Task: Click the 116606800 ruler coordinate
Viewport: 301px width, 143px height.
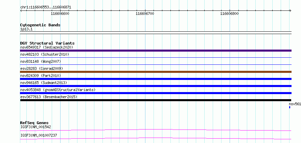Action: [x=229, y=13]
